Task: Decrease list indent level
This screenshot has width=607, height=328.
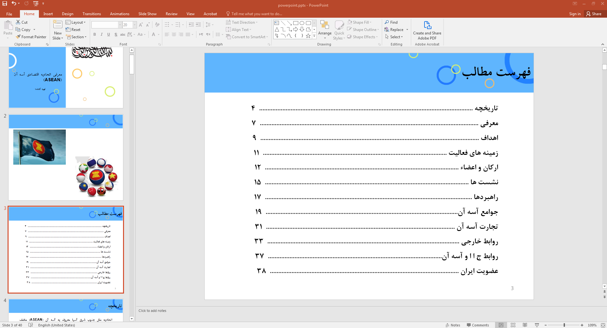Action: tap(191, 25)
